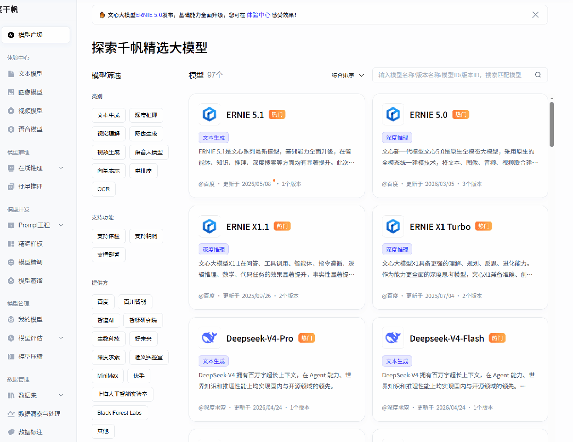573x442 pixels.
Task: Toggle the 视觉理解 category filter
Action: 108,134
